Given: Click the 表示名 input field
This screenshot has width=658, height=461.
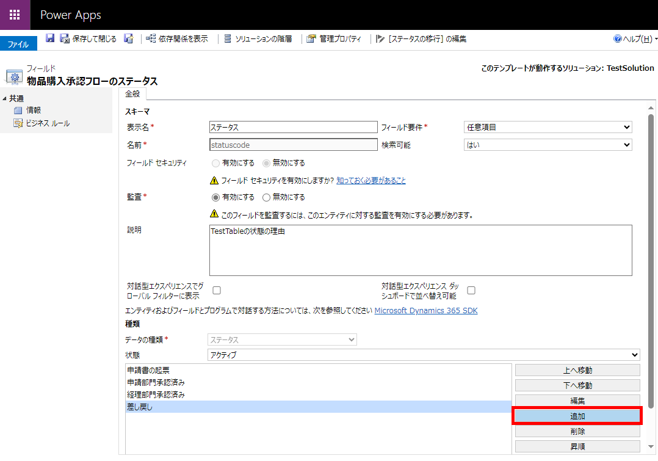Looking at the screenshot, I should (294, 127).
